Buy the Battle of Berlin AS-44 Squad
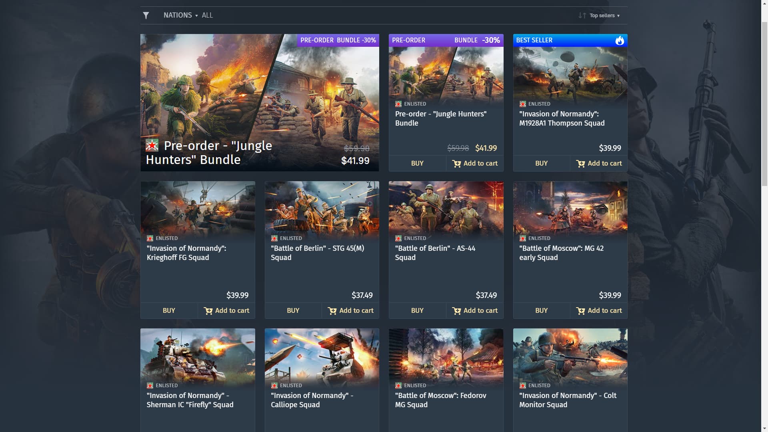 point(417,310)
